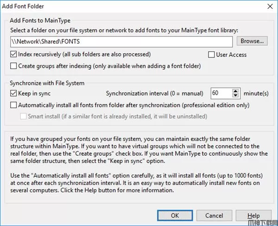Click the 'Add Fonts to MainType' group title
Screen dimensions: 278x226
click(x=40, y=20)
